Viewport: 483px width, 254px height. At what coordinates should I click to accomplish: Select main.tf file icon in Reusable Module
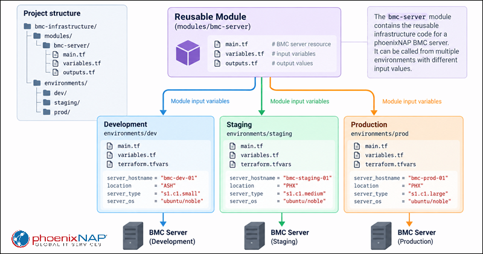(x=218, y=44)
